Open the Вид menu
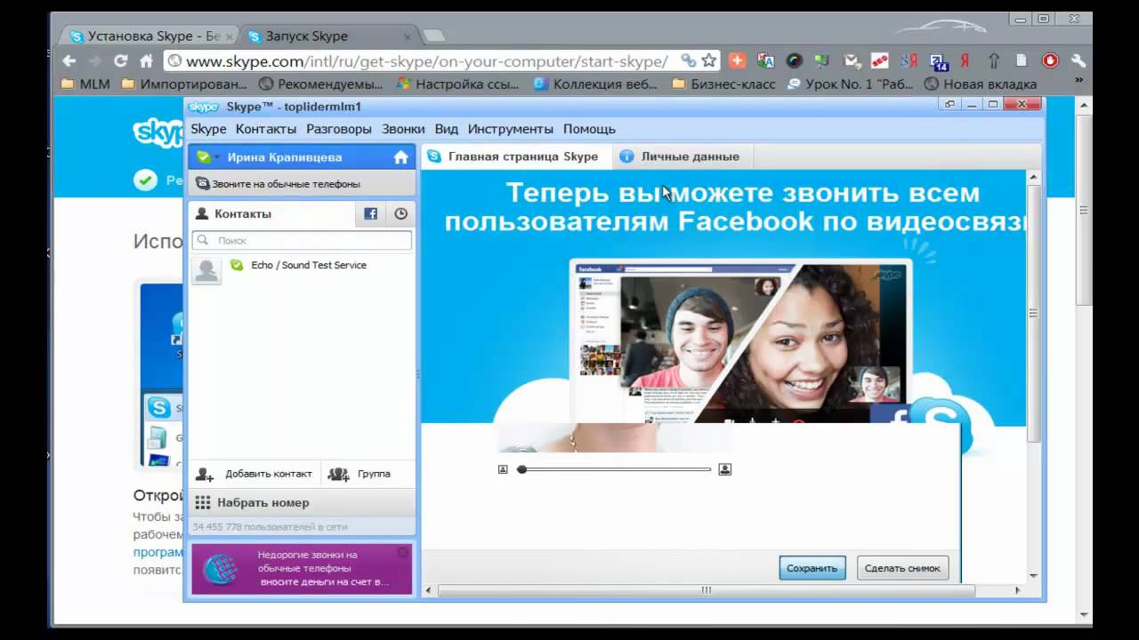1139x640 pixels. 447,129
